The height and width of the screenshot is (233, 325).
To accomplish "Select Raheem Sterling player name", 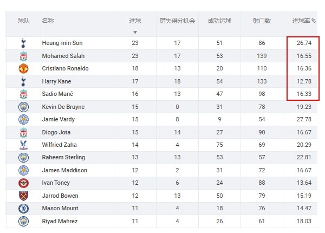I will 63,157.
